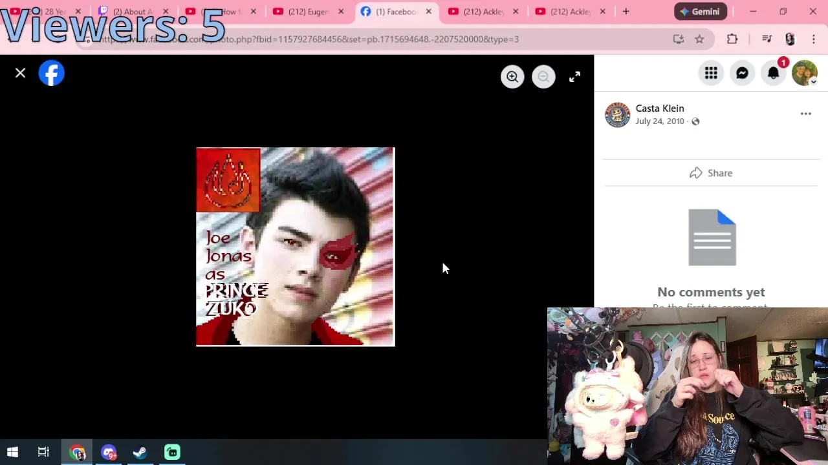Bookmark this page with star icon
The width and height of the screenshot is (828, 465).
tap(699, 39)
